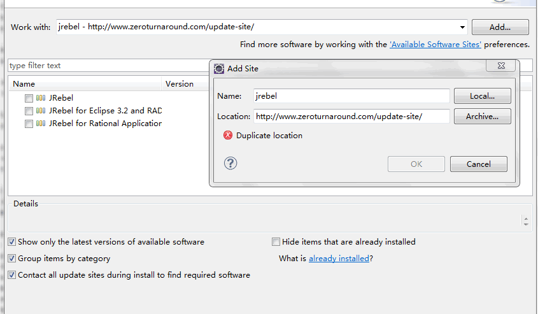
Task: Click the Version column header
Action: coord(179,83)
